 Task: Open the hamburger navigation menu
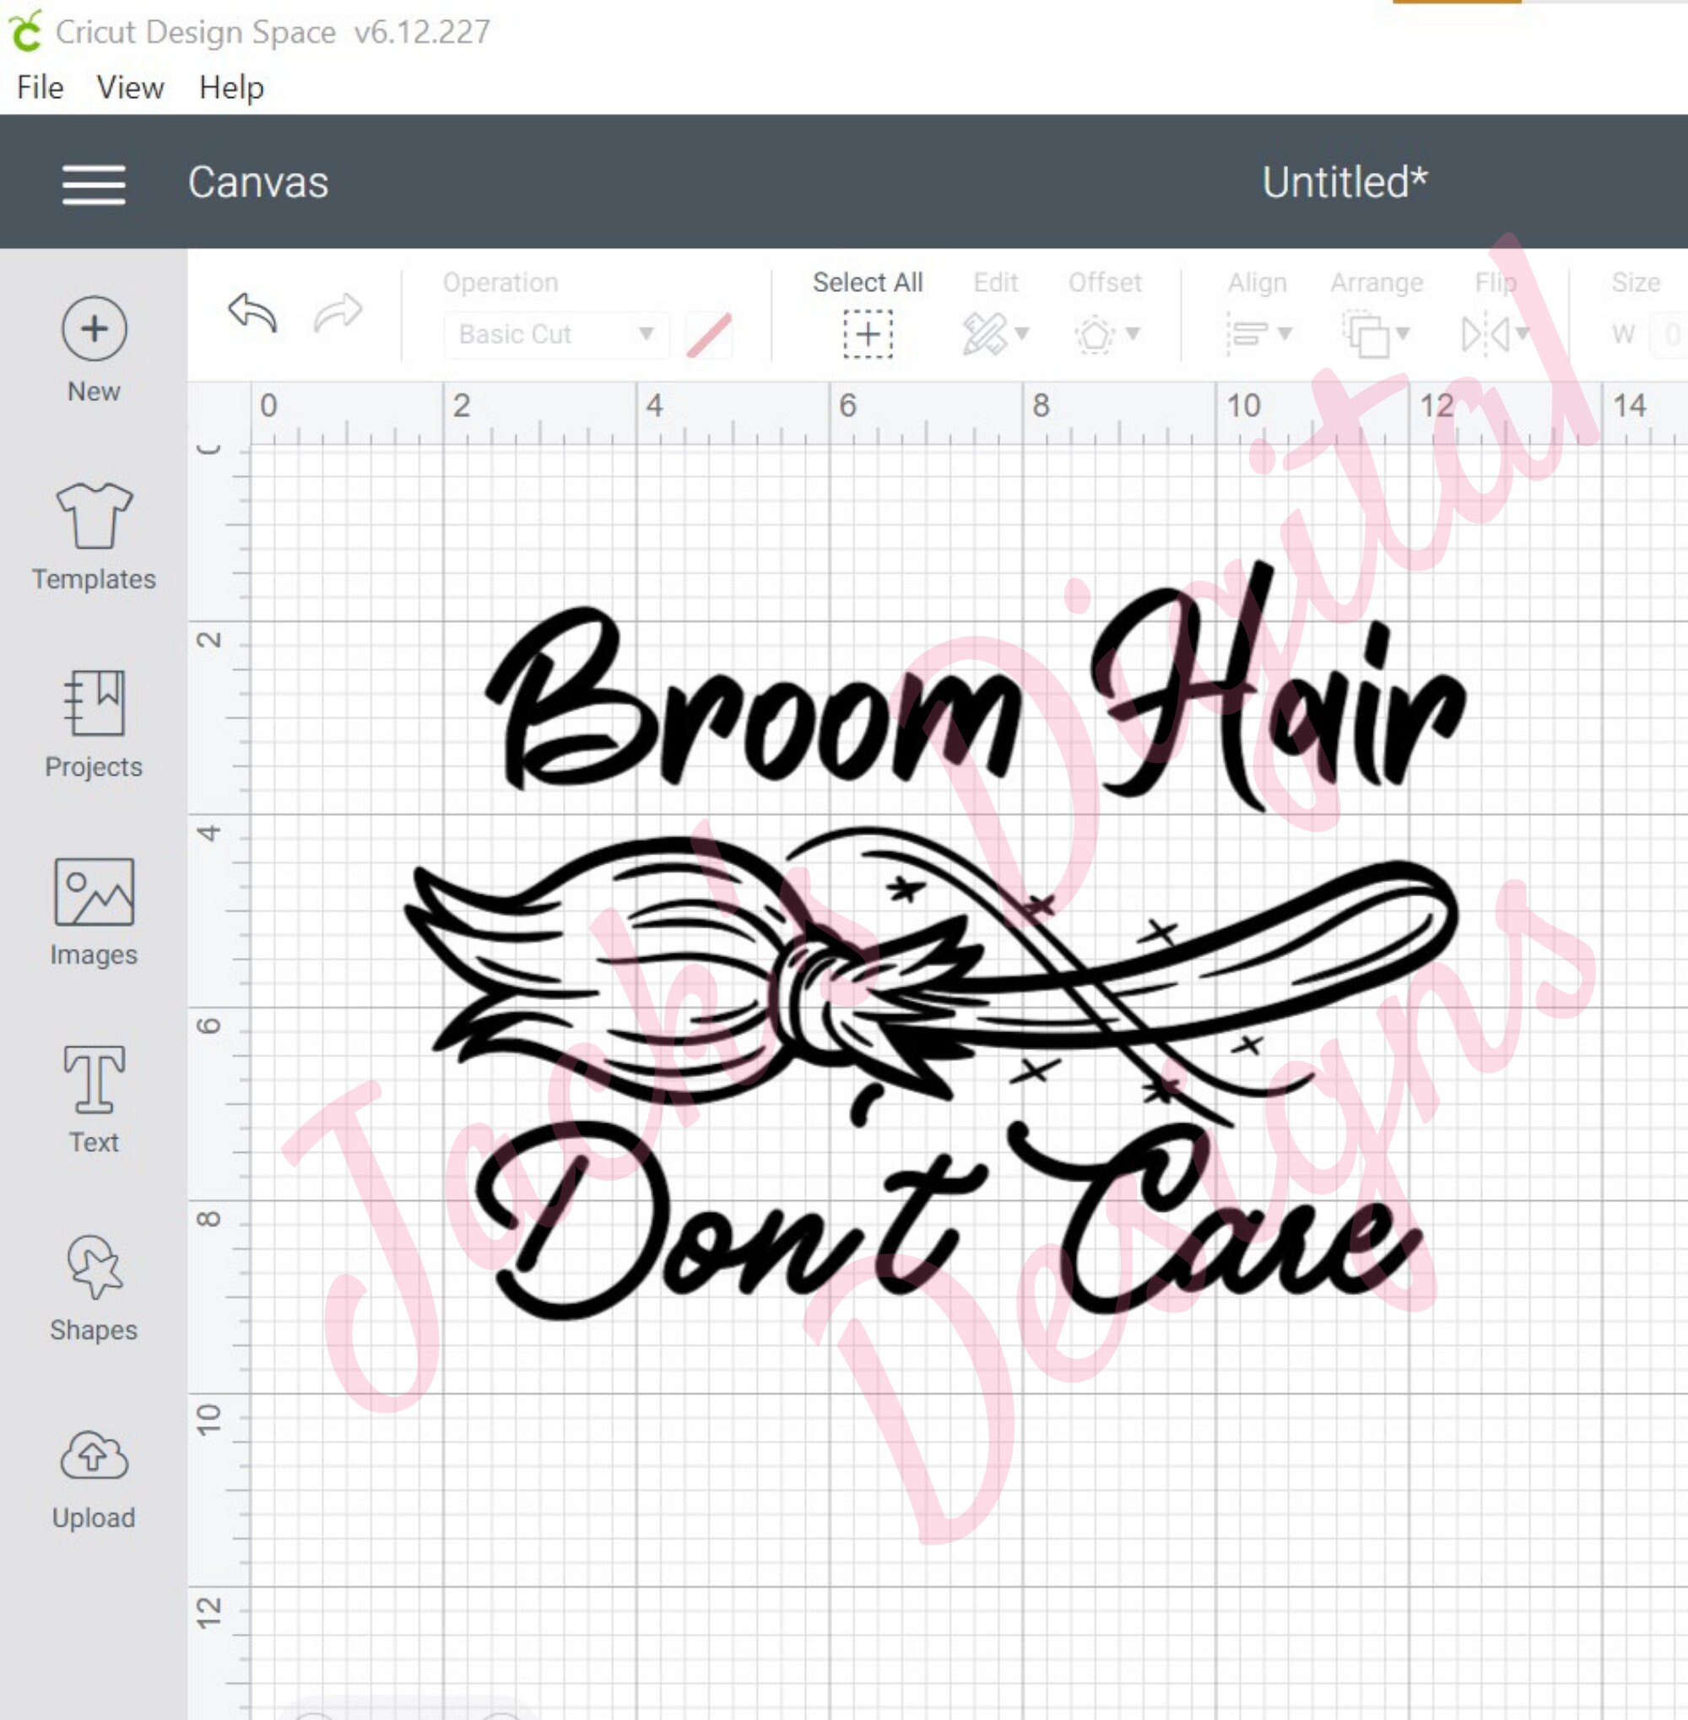pos(94,183)
